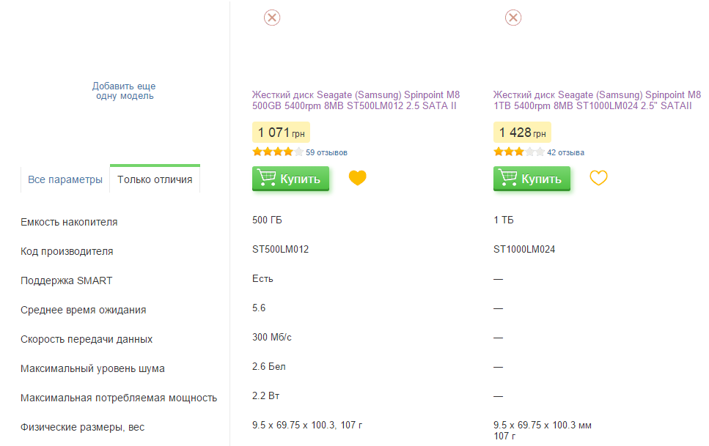This screenshot has height=446, width=709.
Task: Switch to the Все параметры tab
Action: (65, 179)
